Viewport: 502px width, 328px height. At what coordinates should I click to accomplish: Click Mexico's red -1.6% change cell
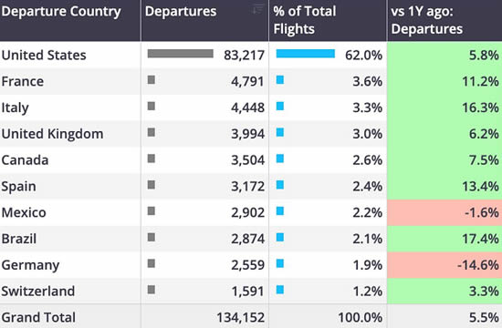[x=444, y=212]
